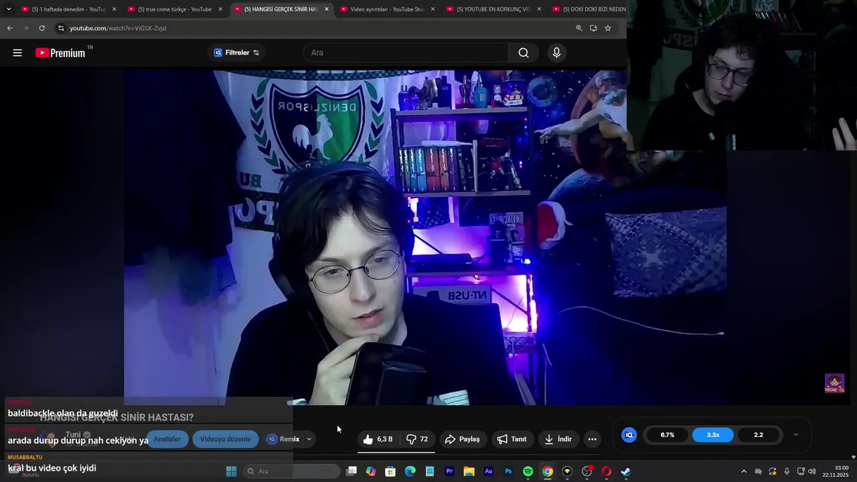Select the 6.7% vidIQ stat pill
This screenshot has width=857, height=482.
pos(668,435)
